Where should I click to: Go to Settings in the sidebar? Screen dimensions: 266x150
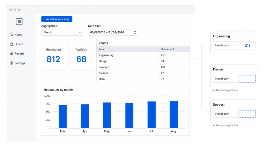coord(17,63)
